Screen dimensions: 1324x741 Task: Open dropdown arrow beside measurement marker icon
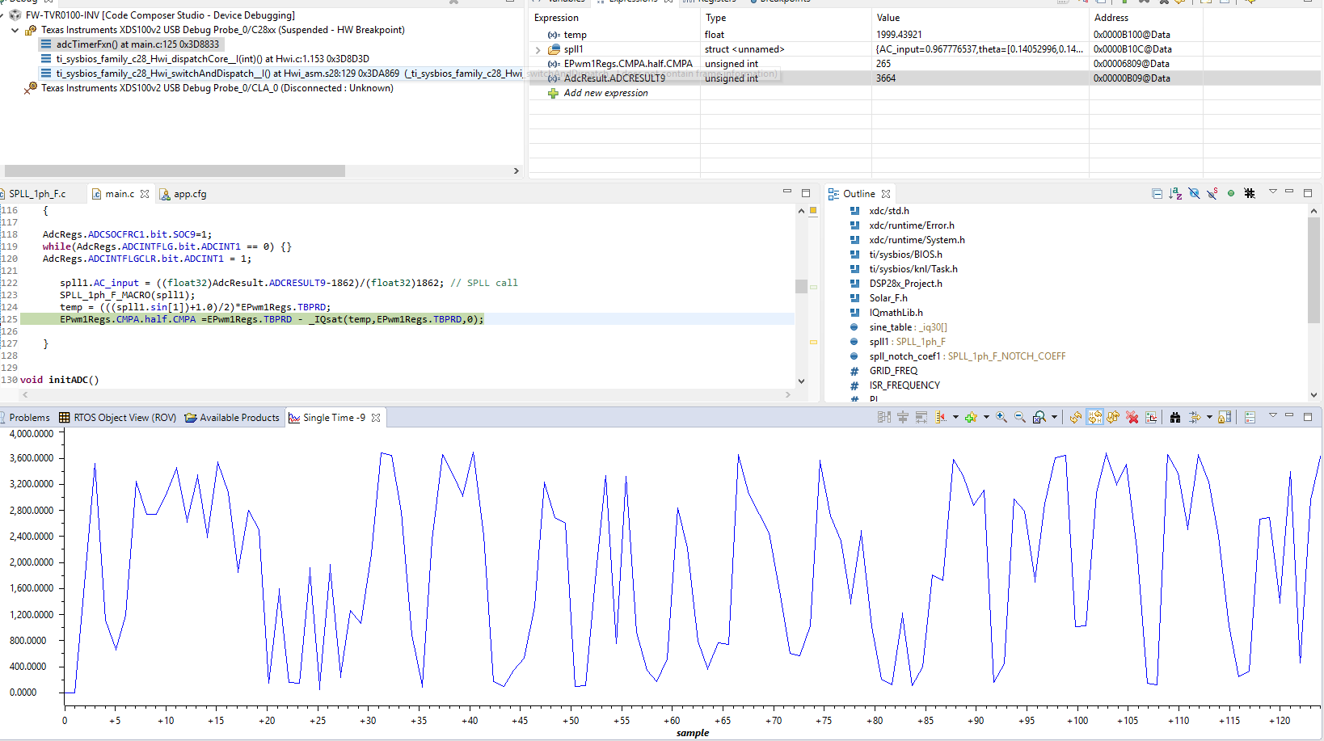[955, 418]
